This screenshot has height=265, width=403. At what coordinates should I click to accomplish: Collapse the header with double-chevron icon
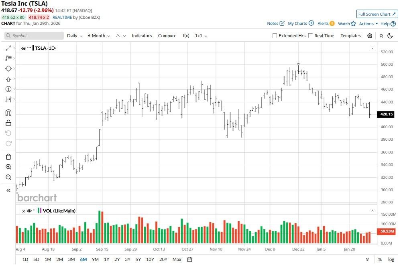pos(381,36)
